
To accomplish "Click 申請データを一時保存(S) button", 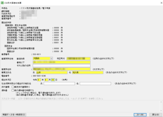I will [x=14, y=115].
